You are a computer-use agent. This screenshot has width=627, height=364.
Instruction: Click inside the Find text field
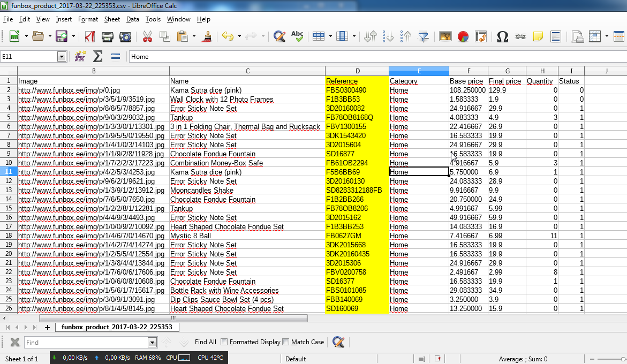tap(86, 343)
